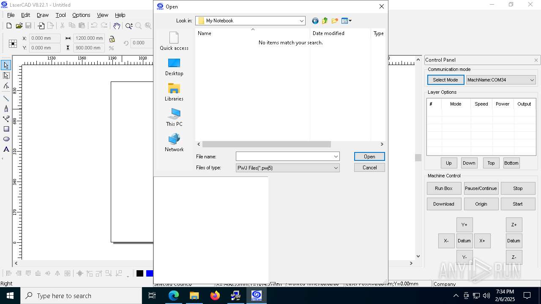
Task: Click the Import file toolbar icon
Action: point(41,26)
